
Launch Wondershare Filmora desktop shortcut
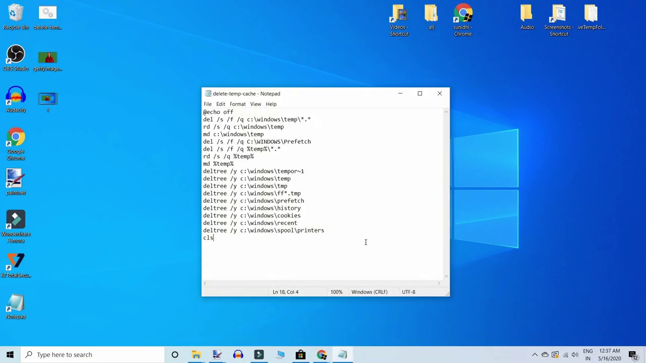[x=16, y=227]
